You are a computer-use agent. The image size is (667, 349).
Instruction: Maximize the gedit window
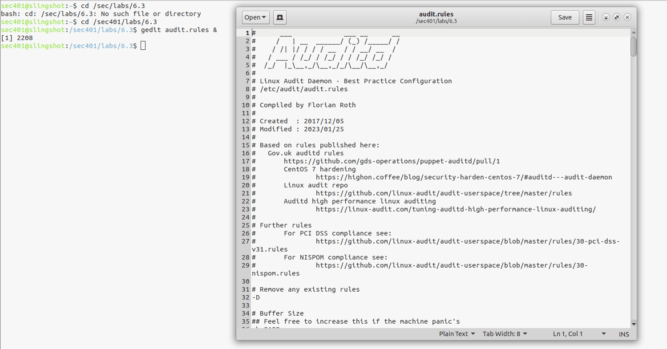click(617, 17)
